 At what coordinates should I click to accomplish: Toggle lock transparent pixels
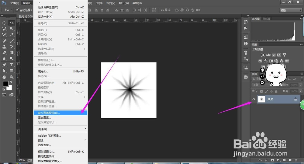(261, 91)
